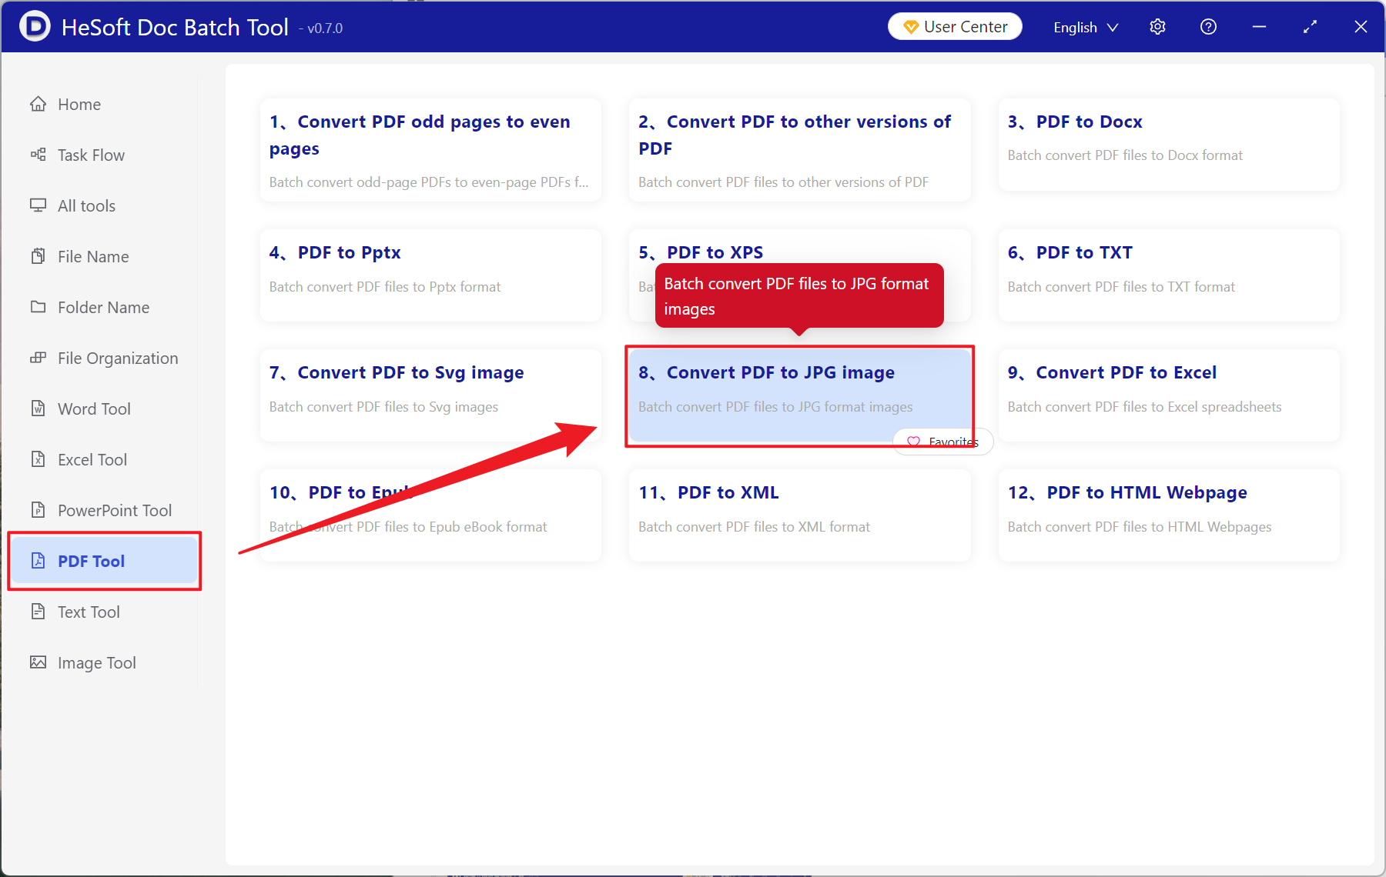Open the PDF to Pptx card
Viewport: 1386px width, 877px height.
(x=430, y=275)
